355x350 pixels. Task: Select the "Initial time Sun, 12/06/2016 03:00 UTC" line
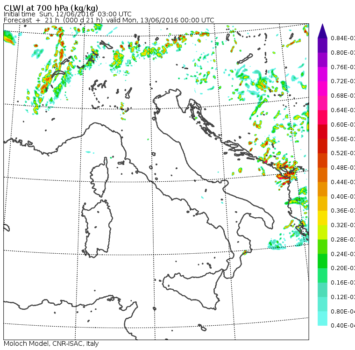tap(67, 14)
